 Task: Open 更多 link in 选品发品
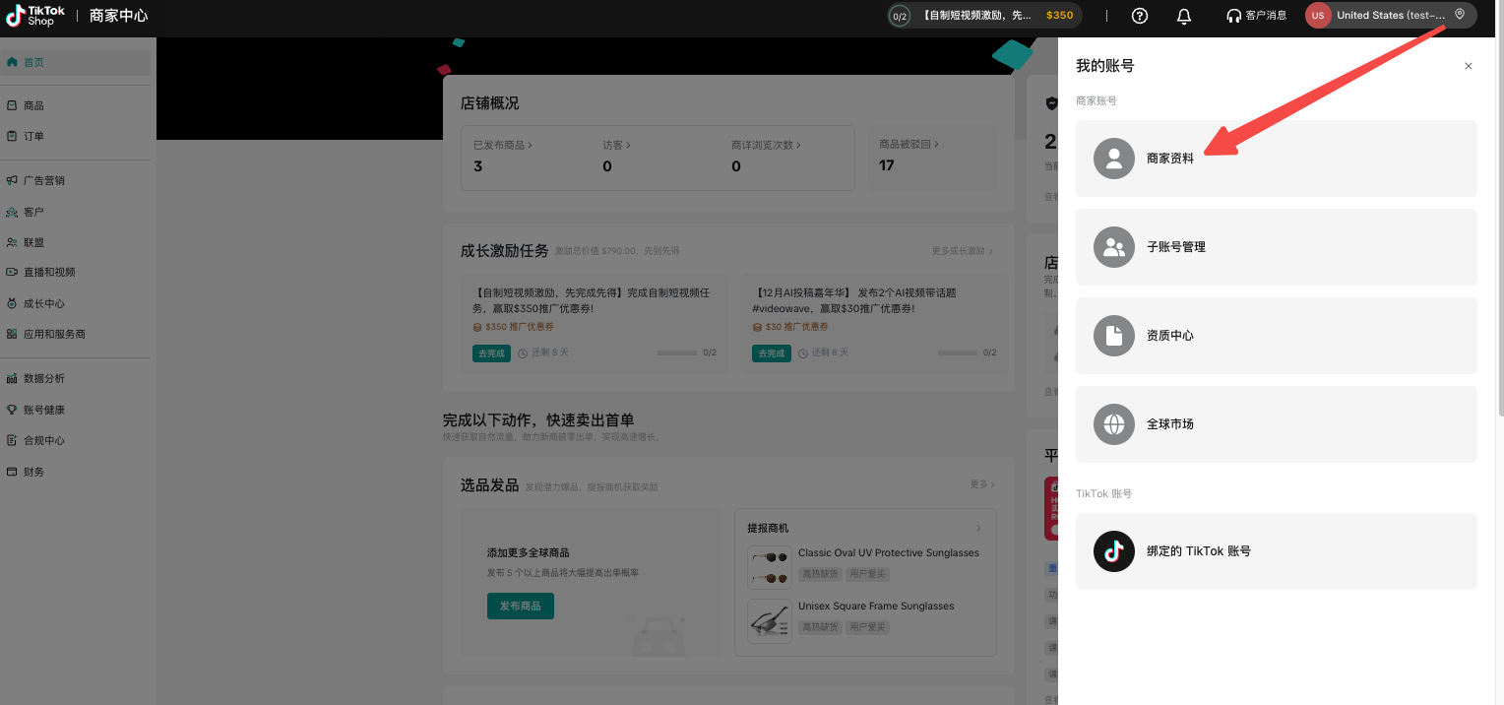coord(982,484)
